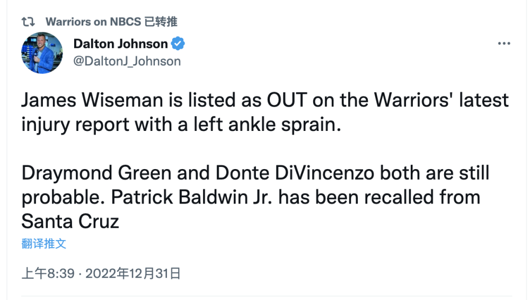
Task: Click the 翻译推文 translate tweet link
Action: pos(44,243)
